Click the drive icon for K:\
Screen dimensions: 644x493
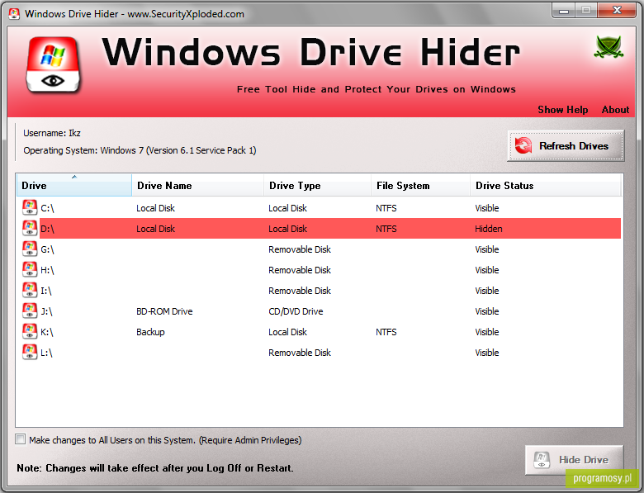30,331
